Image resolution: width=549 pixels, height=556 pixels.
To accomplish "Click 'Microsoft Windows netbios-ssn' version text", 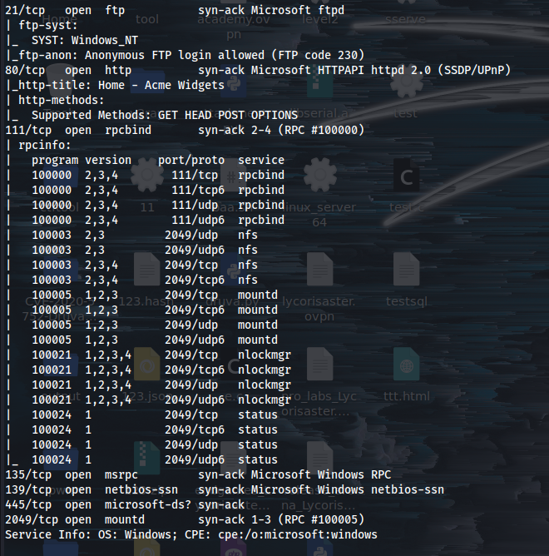I will point(348,489).
